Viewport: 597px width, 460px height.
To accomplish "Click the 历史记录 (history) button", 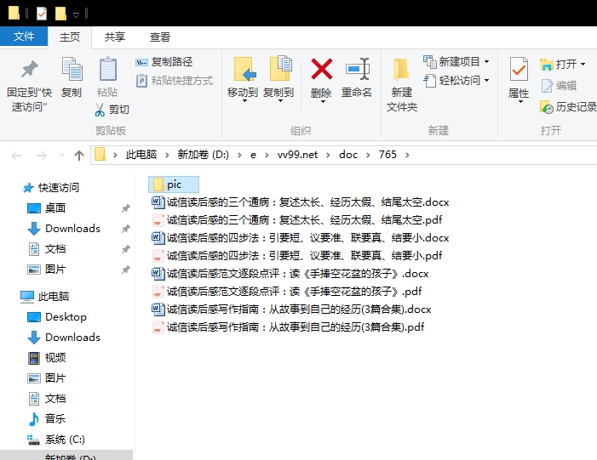I will point(568,107).
